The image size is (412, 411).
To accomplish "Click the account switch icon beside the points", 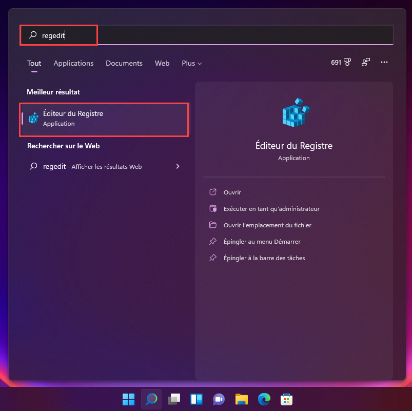I will pos(365,62).
